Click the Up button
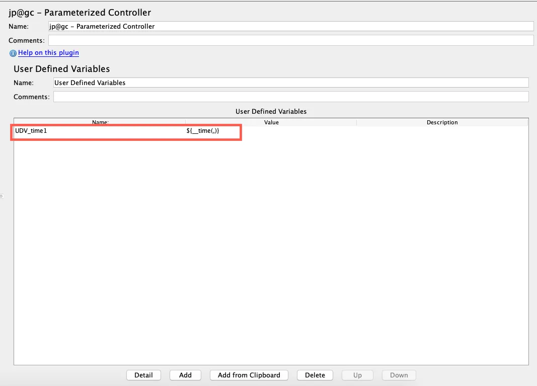The height and width of the screenshot is (386, 537). pos(357,375)
